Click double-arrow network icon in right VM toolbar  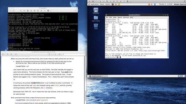coord(104,1)
